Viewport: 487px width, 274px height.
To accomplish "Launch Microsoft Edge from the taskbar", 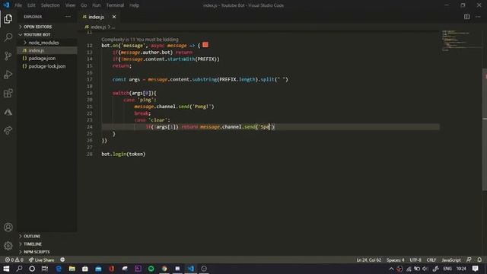I will click(x=59, y=269).
